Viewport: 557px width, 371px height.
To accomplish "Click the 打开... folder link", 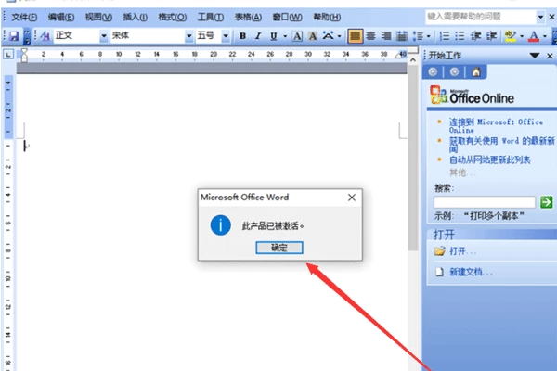I will pyautogui.click(x=462, y=251).
